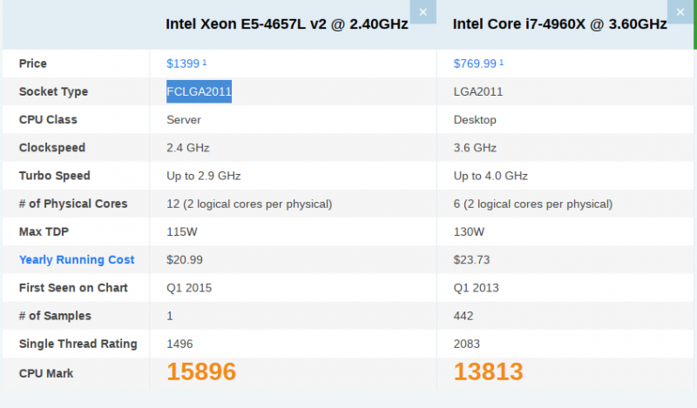697x408 pixels.
Task: Open the $769.99 price link
Action: pyautogui.click(x=475, y=64)
